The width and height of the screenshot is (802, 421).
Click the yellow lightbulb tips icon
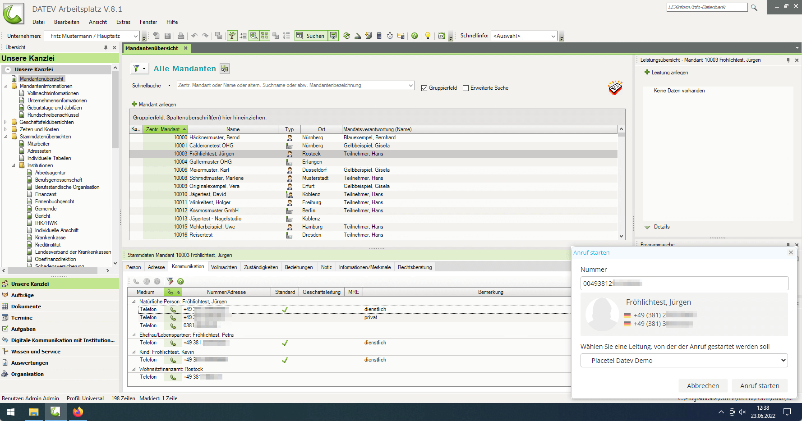[428, 36]
